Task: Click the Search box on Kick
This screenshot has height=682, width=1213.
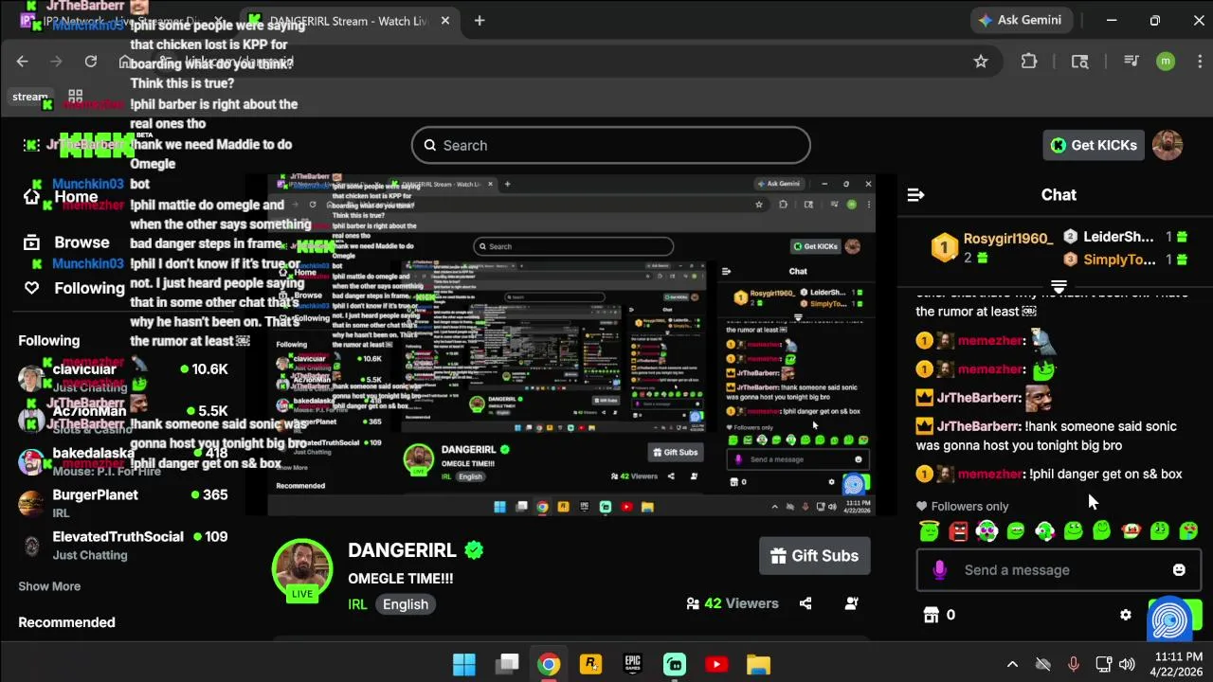Action: tap(611, 145)
